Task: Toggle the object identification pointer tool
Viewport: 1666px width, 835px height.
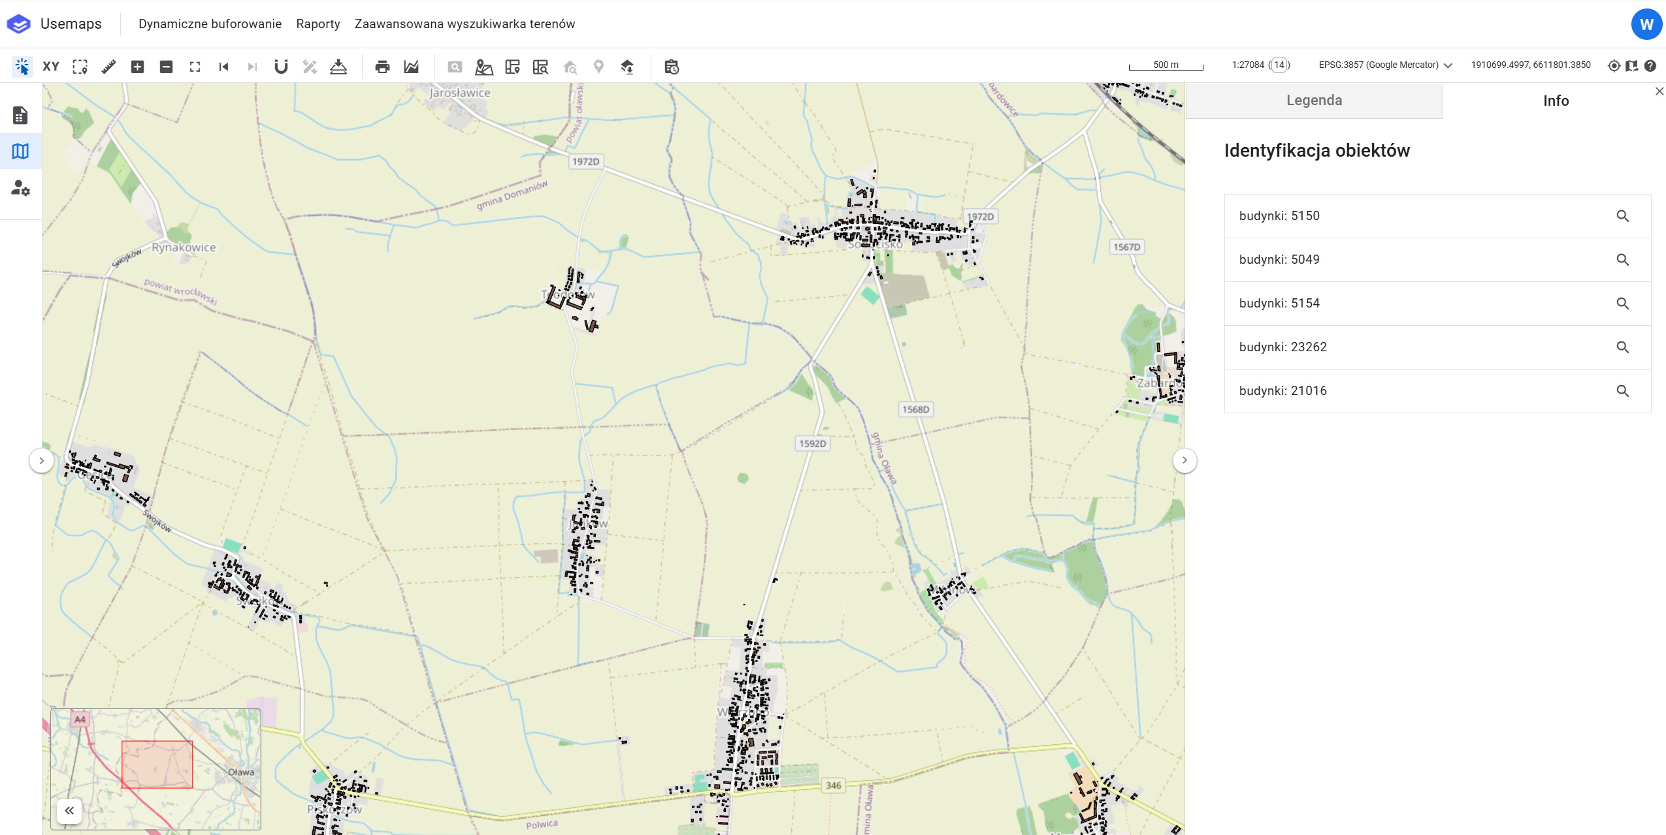Action: pyautogui.click(x=22, y=67)
